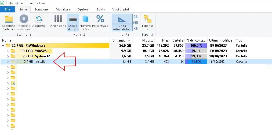The height and width of the screenshot is (130, 272).
Task: Click the 16/10/2023 date cell
Action: click(x=217, y=62)
